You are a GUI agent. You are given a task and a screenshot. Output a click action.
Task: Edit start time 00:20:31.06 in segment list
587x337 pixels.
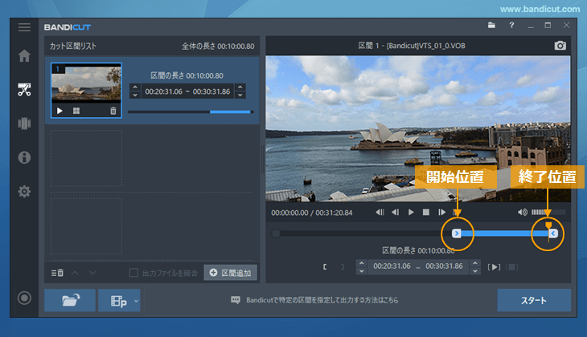[x=163, y=91]
